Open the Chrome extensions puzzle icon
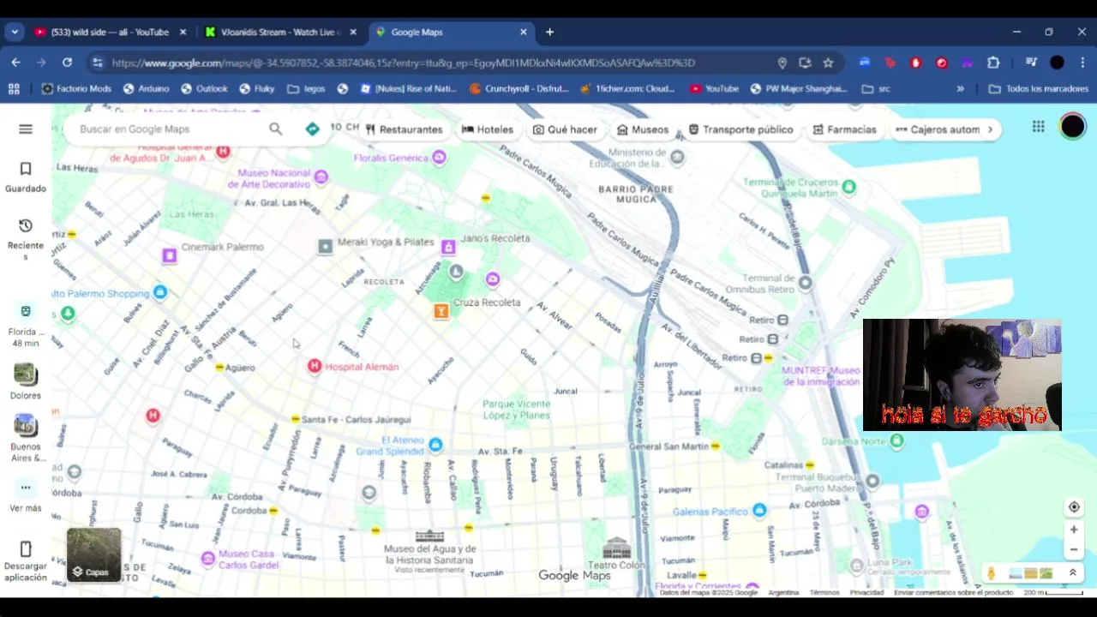The height and width of the screenshot is (617, 1097). pos(993,63)
